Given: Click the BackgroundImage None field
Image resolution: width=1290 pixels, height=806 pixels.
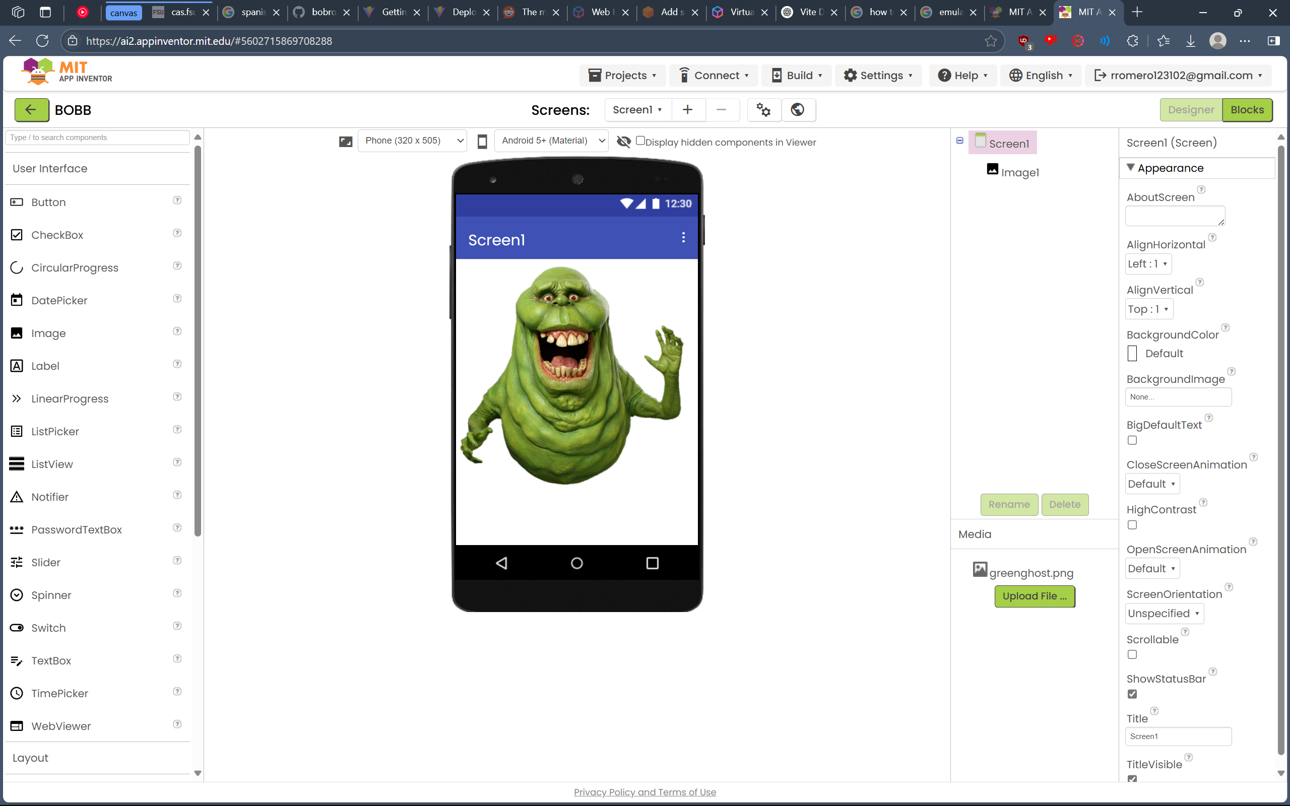Looking at the screenshot, I should tap(1178, 397).
